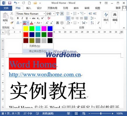Open the Times New Roman font dropdown
The width and height of the screenshot is (127, 116).
coord(44,14)
